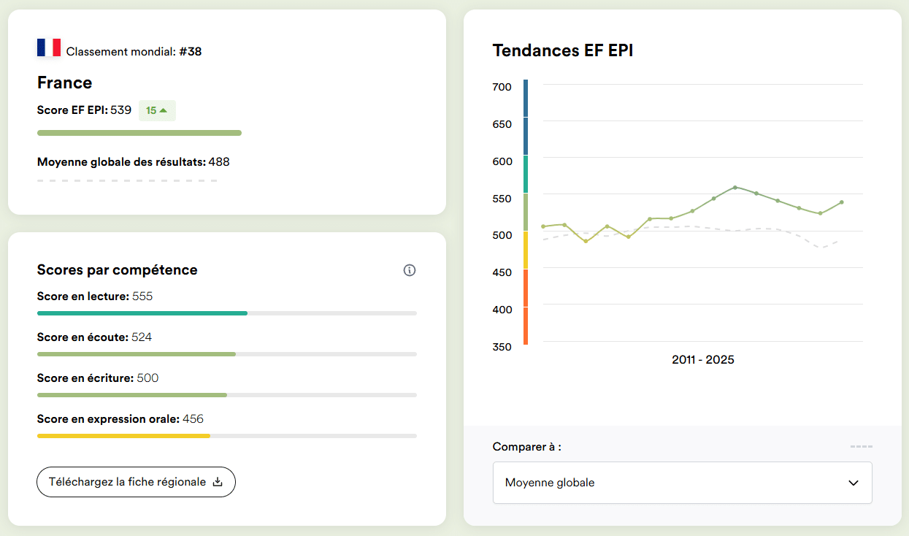Image resolution: width=909 pixels, height=536 pixels.
Task: Click the "Score en lecture: 555" label
Action: click(x=95, y=296)
